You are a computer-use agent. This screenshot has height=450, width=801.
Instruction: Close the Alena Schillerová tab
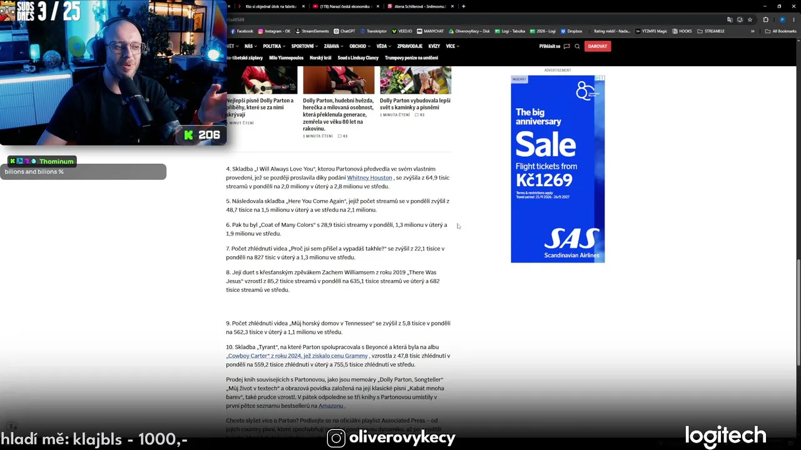pos(452,6)
